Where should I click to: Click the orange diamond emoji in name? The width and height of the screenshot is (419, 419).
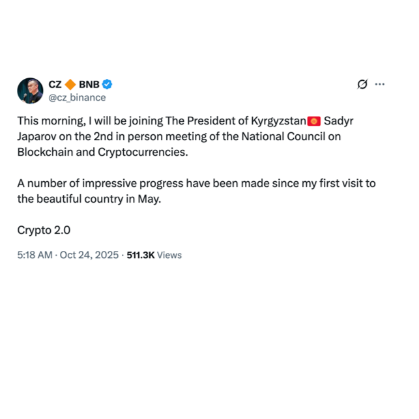[x=70, y=84]
